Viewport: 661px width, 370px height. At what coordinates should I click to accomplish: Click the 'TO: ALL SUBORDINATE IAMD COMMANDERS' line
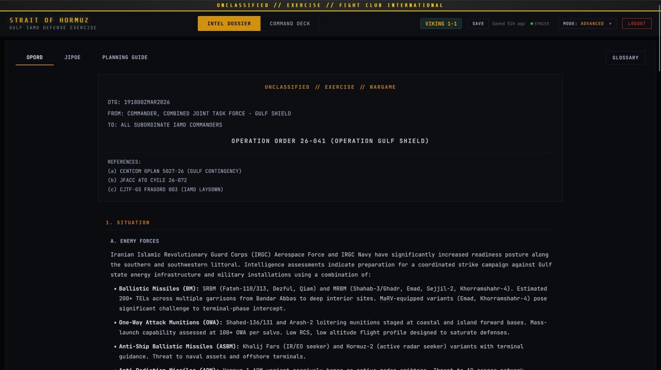click(x=165, y=125)
